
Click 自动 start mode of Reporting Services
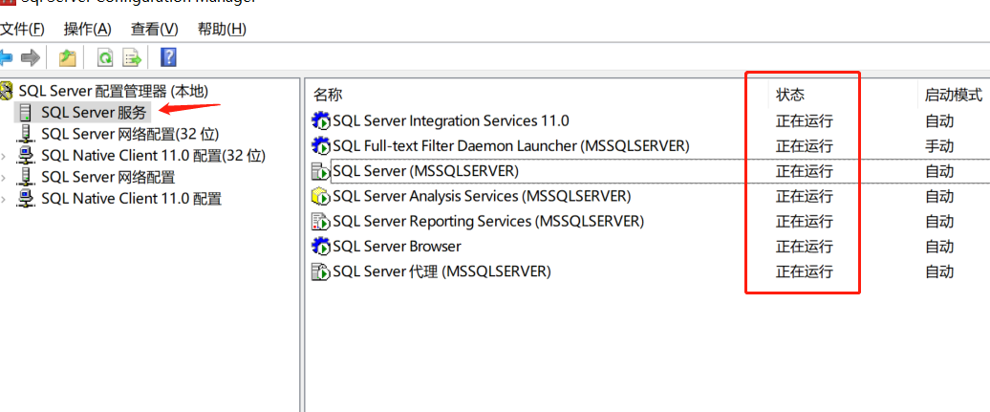click(939, 222)
